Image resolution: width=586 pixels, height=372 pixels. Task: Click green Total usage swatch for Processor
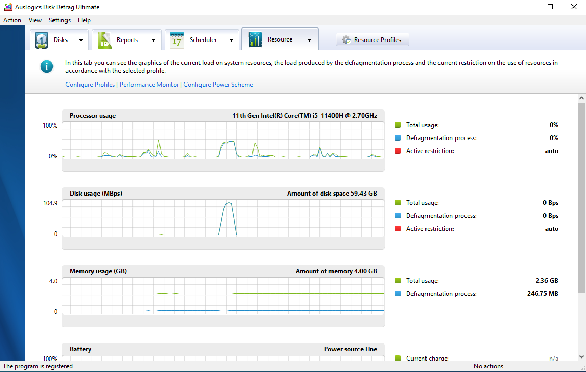pyautogui.click(x=397, y=125)
